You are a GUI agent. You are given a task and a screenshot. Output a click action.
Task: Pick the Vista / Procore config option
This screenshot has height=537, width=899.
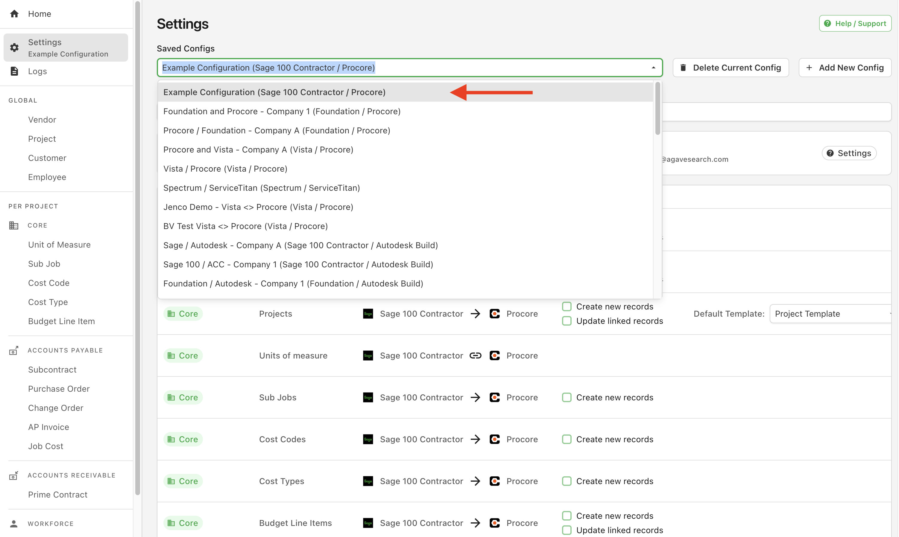pyautogui.click(x=405, y=169)
